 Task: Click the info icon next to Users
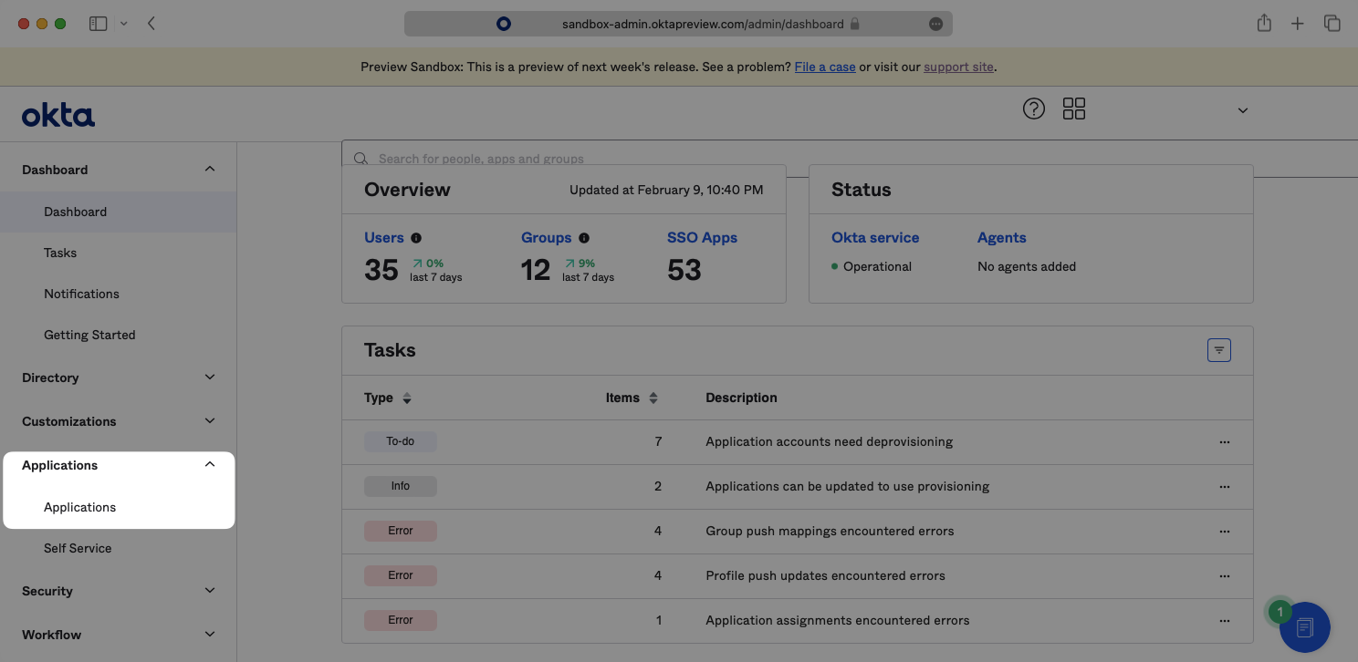pyautogui.click(x=416, y=237)
